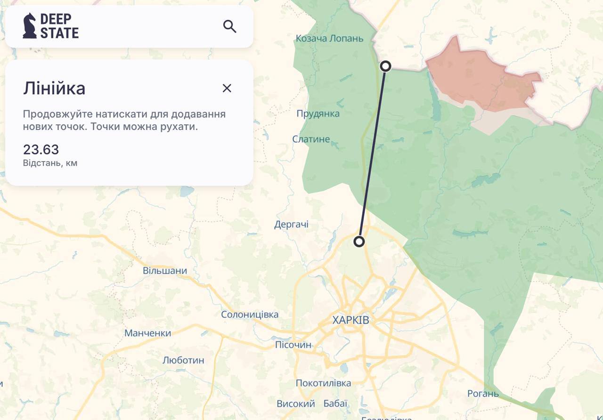This screenshot has height=420, width=603.
Task: Click the 23.63 distance value
Action: pyautogui.click(x=41, y=150)
